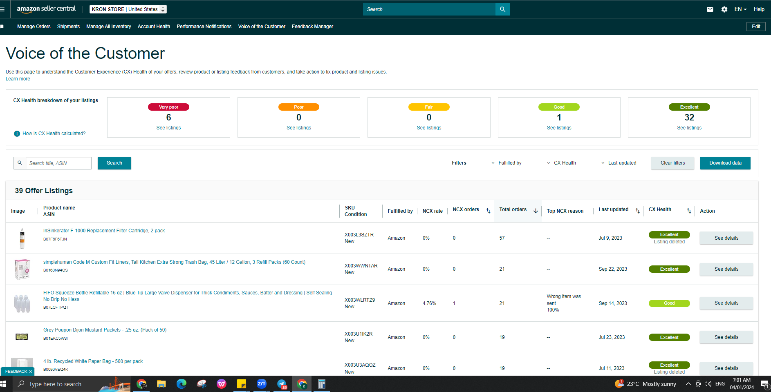Click the Windows taskbar search box
Image resolution: width=771 pixels, height=392 pixels.
coord(72,384)
